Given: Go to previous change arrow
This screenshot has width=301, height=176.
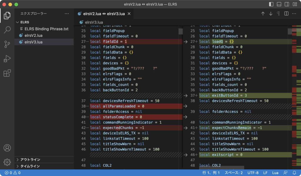Looking at the screenshot, I should (263, 14).
